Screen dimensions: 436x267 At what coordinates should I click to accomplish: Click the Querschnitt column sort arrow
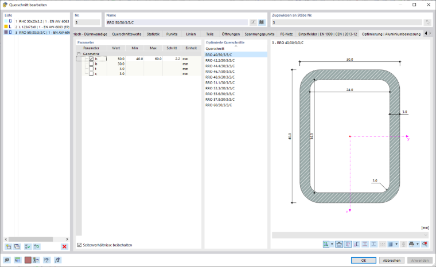(x=236, y=46)
